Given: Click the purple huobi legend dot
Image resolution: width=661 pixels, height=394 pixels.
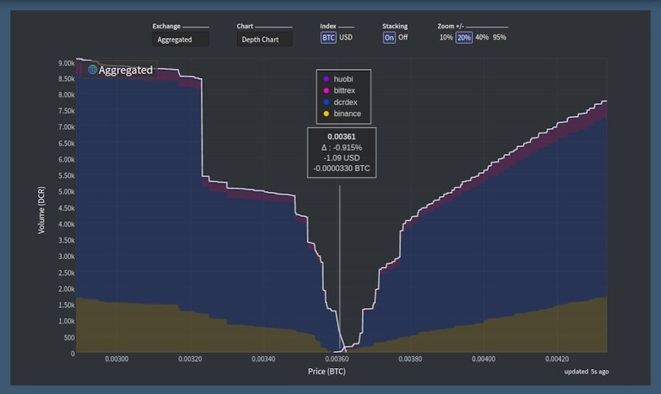Looking at the screenshot, I should pyautogui.click(x=326, y=79).
